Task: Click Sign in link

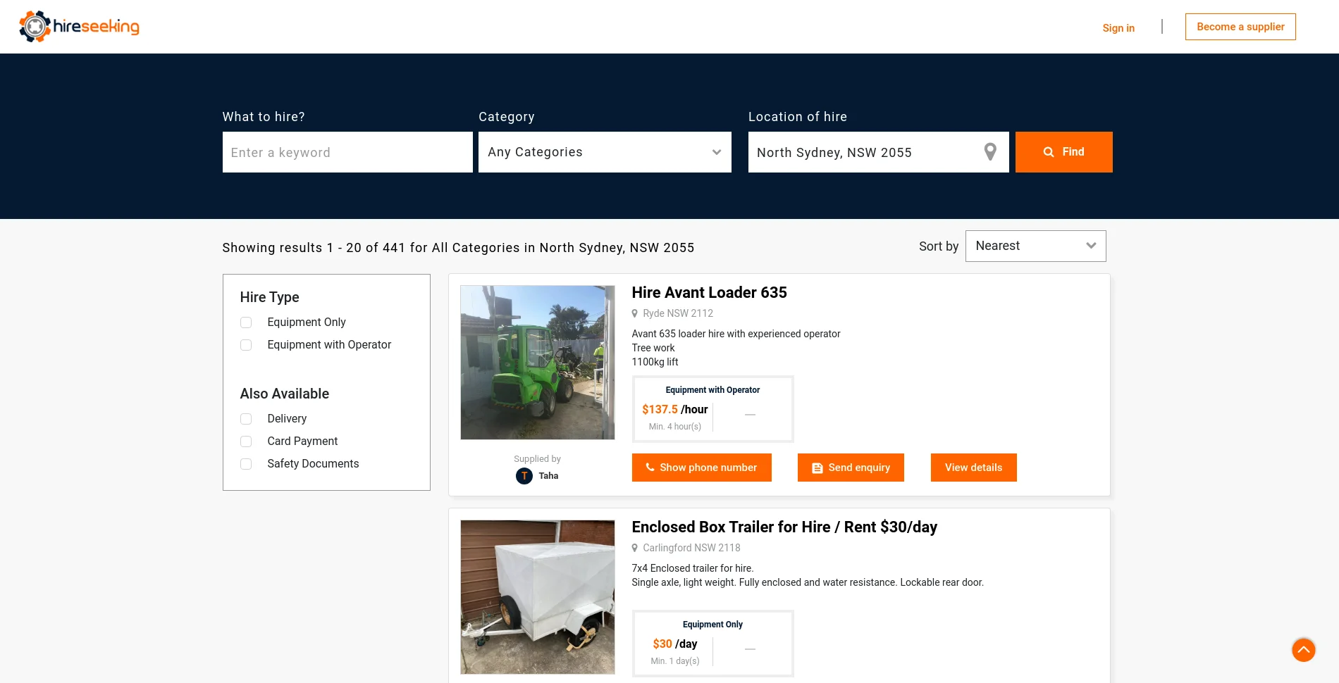Action: point(1118,28)
